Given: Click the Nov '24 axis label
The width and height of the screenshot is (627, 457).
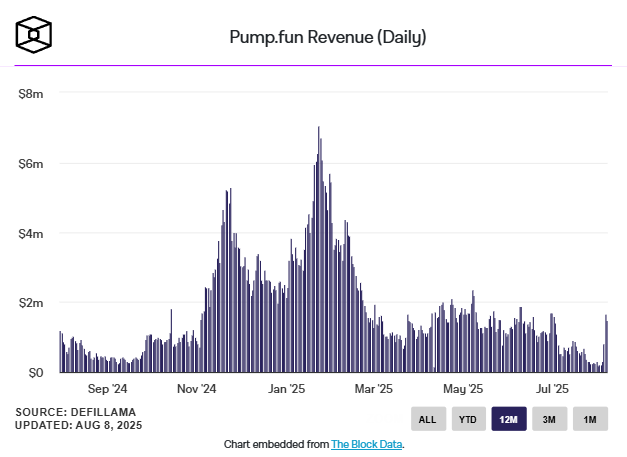Looking at the screenshot, I should click(197, 389).
